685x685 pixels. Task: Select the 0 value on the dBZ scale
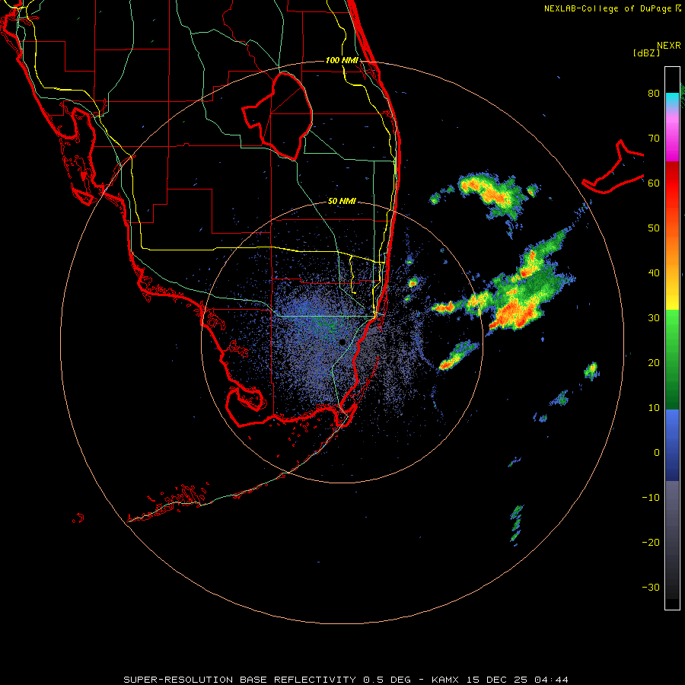pyautogui.click(x=657, y=453)
